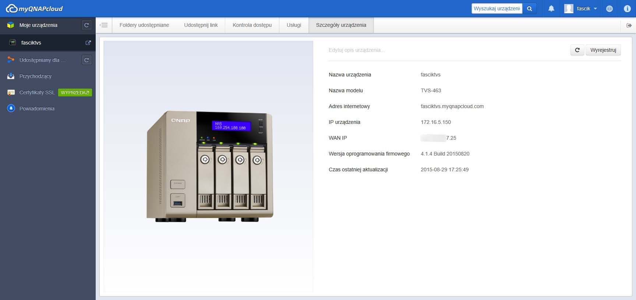
Task: Click the Wersja oprogramowania firmowego label
Action: [x=369, y=154]
